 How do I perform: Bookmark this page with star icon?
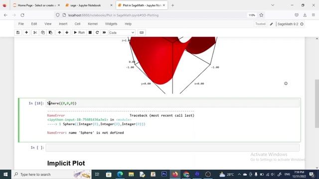[261, 15]
